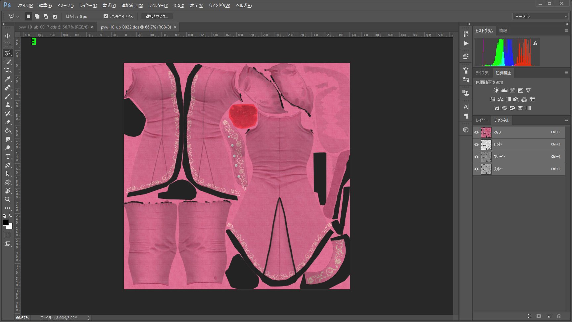The width and height of the screenshot is (572, 322).
Task: Click the Select and Mask button
Action: point(157,17)
